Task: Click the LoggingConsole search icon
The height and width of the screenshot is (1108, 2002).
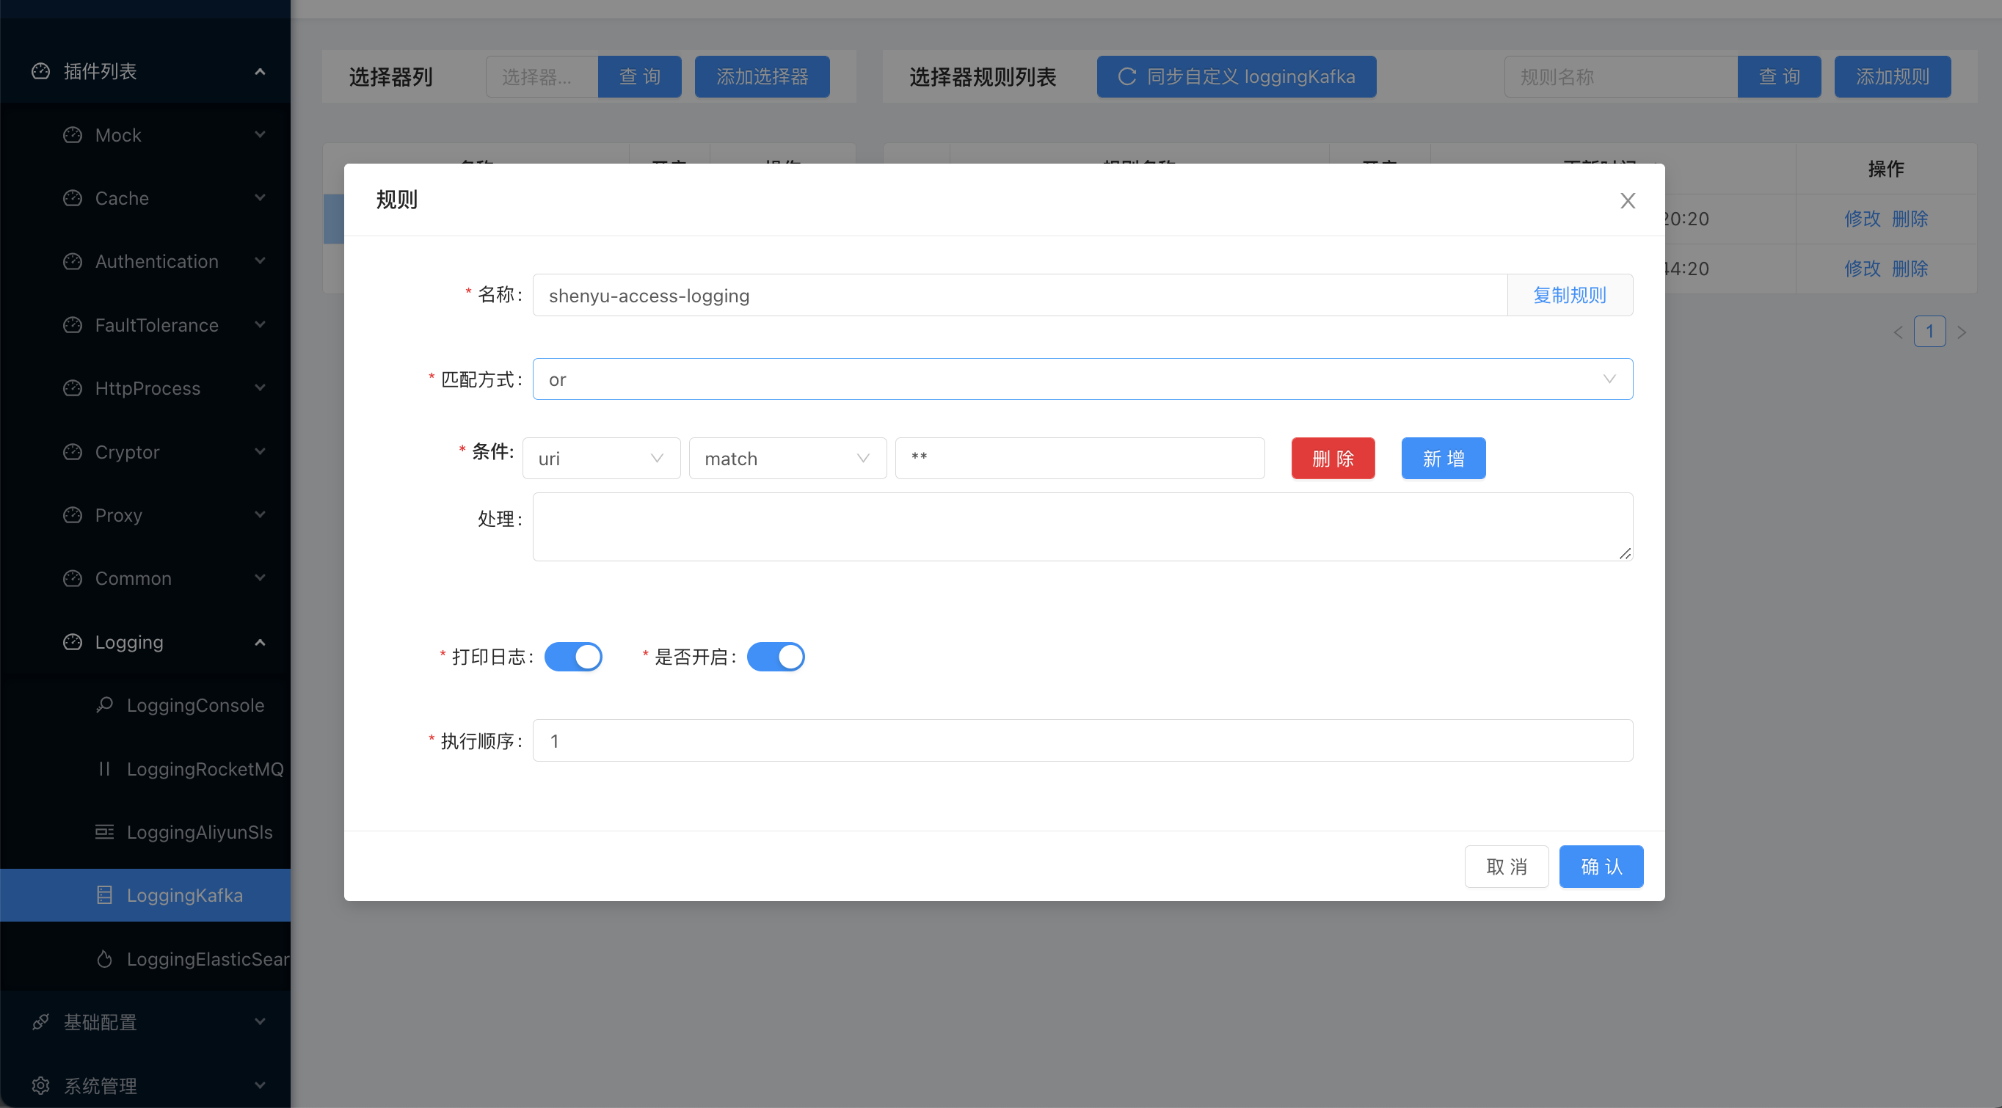Action: click(x=104, y=704)
